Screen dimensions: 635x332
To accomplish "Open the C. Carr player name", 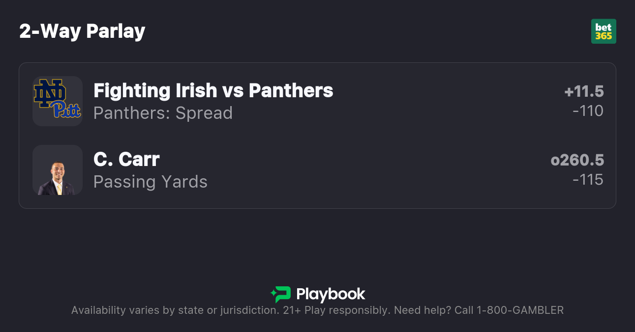I will point(126,159).
